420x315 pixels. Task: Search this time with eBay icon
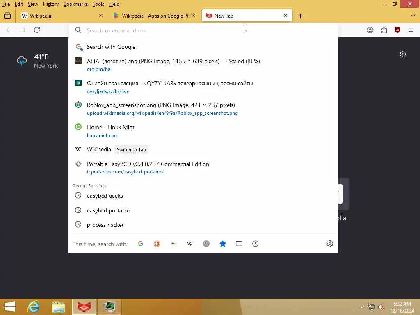coord(173,244)
